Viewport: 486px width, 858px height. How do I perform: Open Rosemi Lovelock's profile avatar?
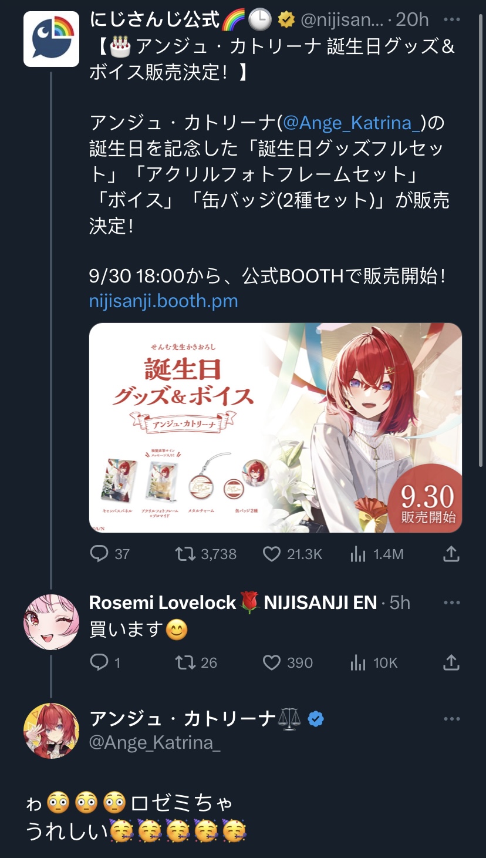(51, 622)
